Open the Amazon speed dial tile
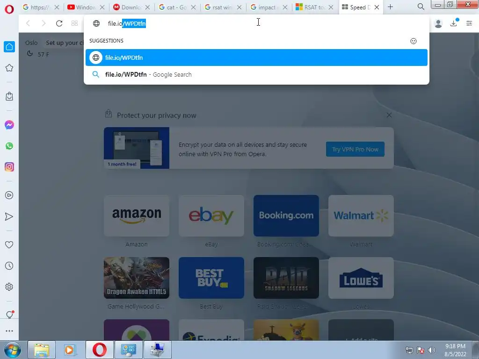Screen dimensions: 479x359 coord(137,215)
